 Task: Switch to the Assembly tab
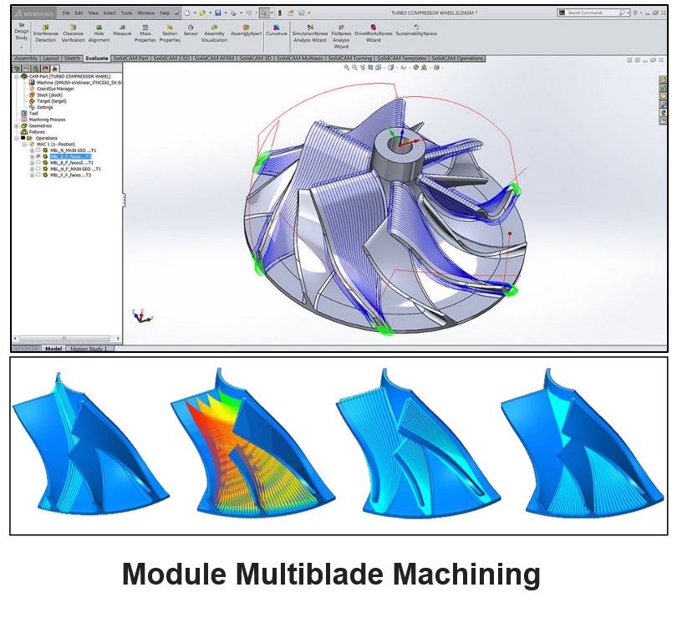(x=26, y=59)
